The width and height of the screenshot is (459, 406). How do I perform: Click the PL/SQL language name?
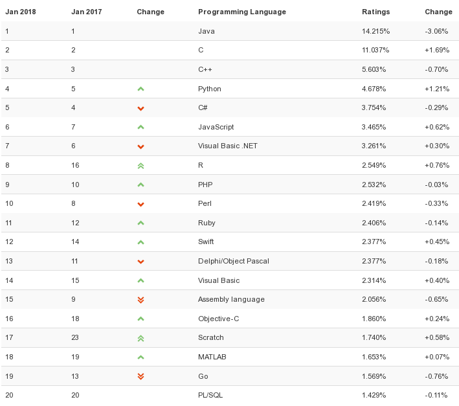click(211, 395)
